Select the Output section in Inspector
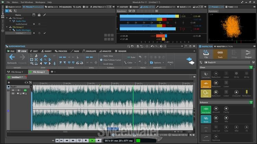Screen dimensions: 257x144 (x=248, y=53)
